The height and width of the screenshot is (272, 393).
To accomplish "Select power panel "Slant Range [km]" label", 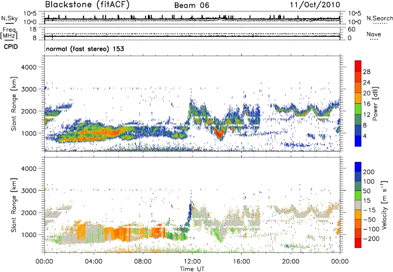I will click(x=14, y=104).
